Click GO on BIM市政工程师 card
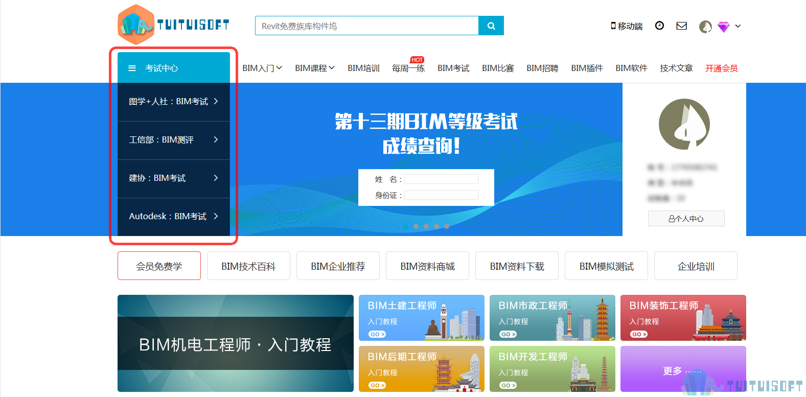The height and width of the screenshot is (397, 806). 508,334
